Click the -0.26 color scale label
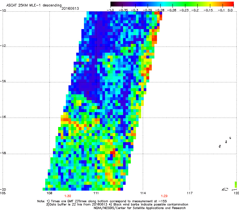The image size is (239, 210). [x=171, y=10]
